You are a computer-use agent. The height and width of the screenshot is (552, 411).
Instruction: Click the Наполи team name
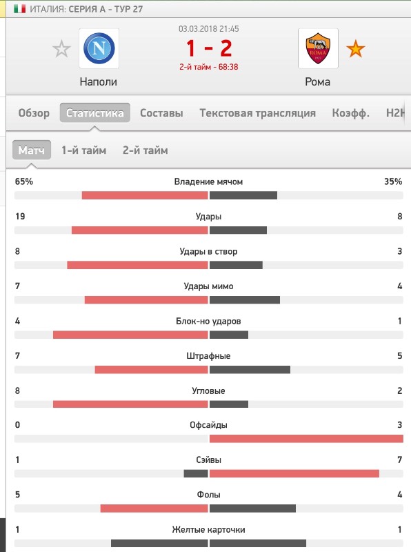point(98,81)
